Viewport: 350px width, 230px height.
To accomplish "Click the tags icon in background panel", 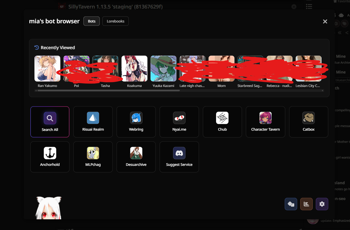I will 344,24.
